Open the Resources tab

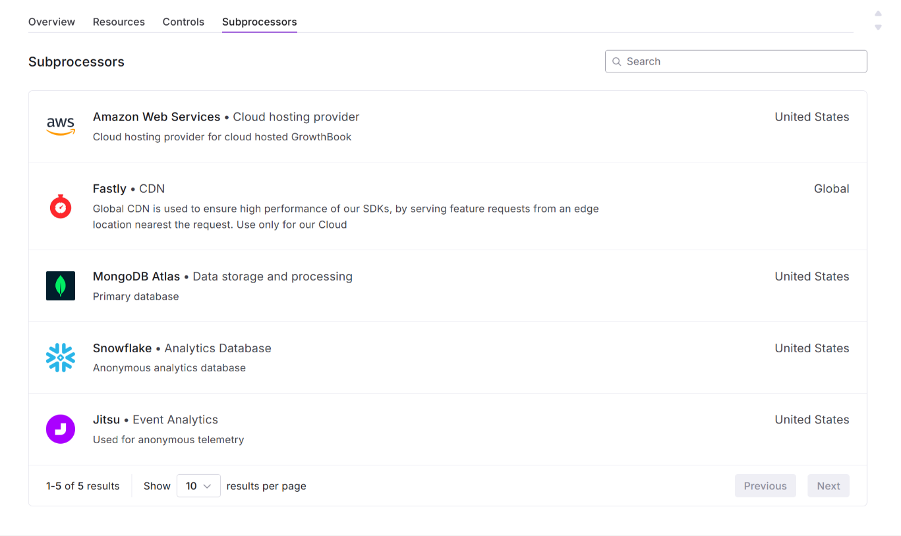[119, 22]
